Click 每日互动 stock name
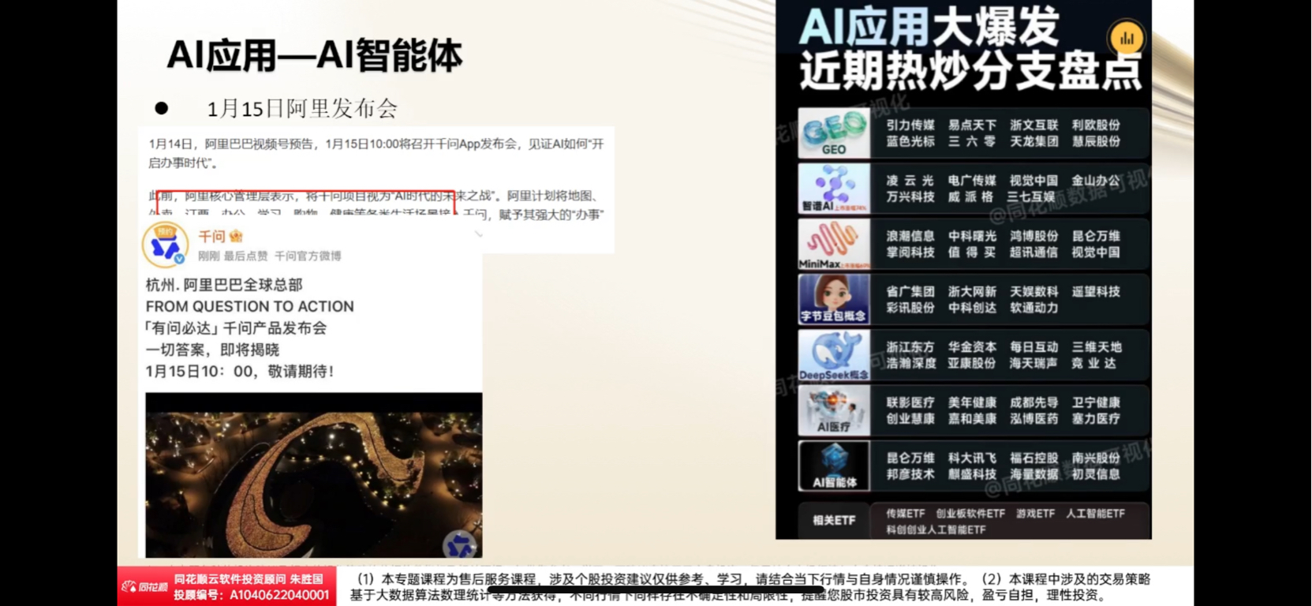Screen dimensions: 1312x606 click(x=1034, y=347)
